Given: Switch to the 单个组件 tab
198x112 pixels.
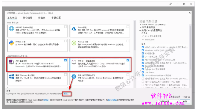Looking at the screenshot, I should [28, 18].
